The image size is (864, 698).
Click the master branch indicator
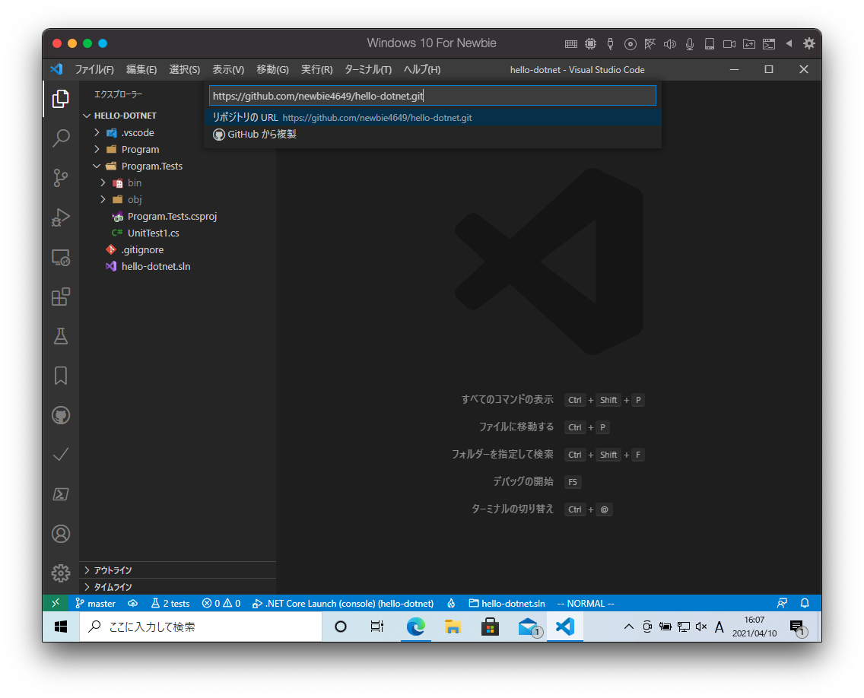pos(95,603)
